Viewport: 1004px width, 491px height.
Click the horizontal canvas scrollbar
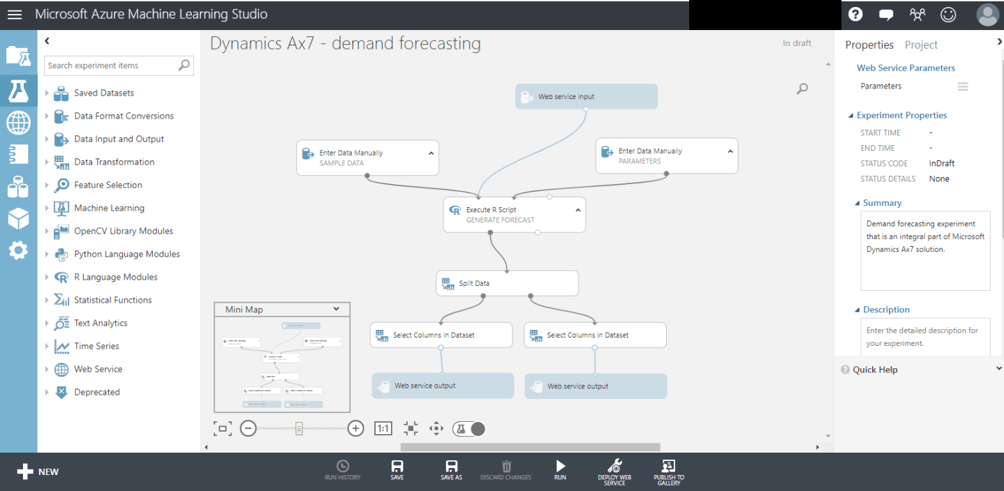pyautogui.click(x=530, y=447)
